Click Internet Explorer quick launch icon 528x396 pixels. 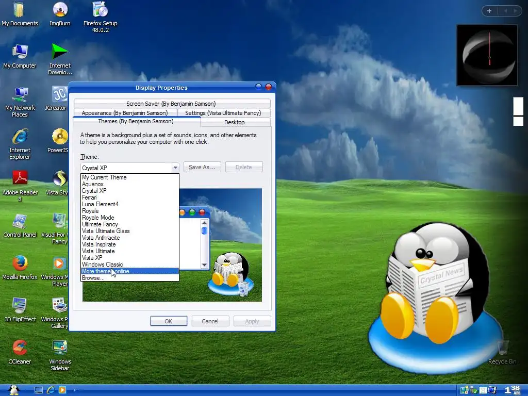[51, 390]
